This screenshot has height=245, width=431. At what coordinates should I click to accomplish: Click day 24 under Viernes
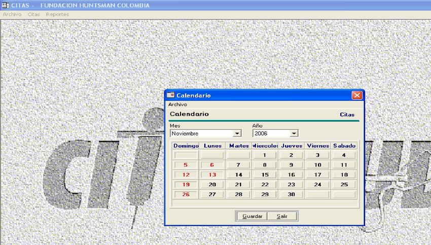click(x=317, y=185)
